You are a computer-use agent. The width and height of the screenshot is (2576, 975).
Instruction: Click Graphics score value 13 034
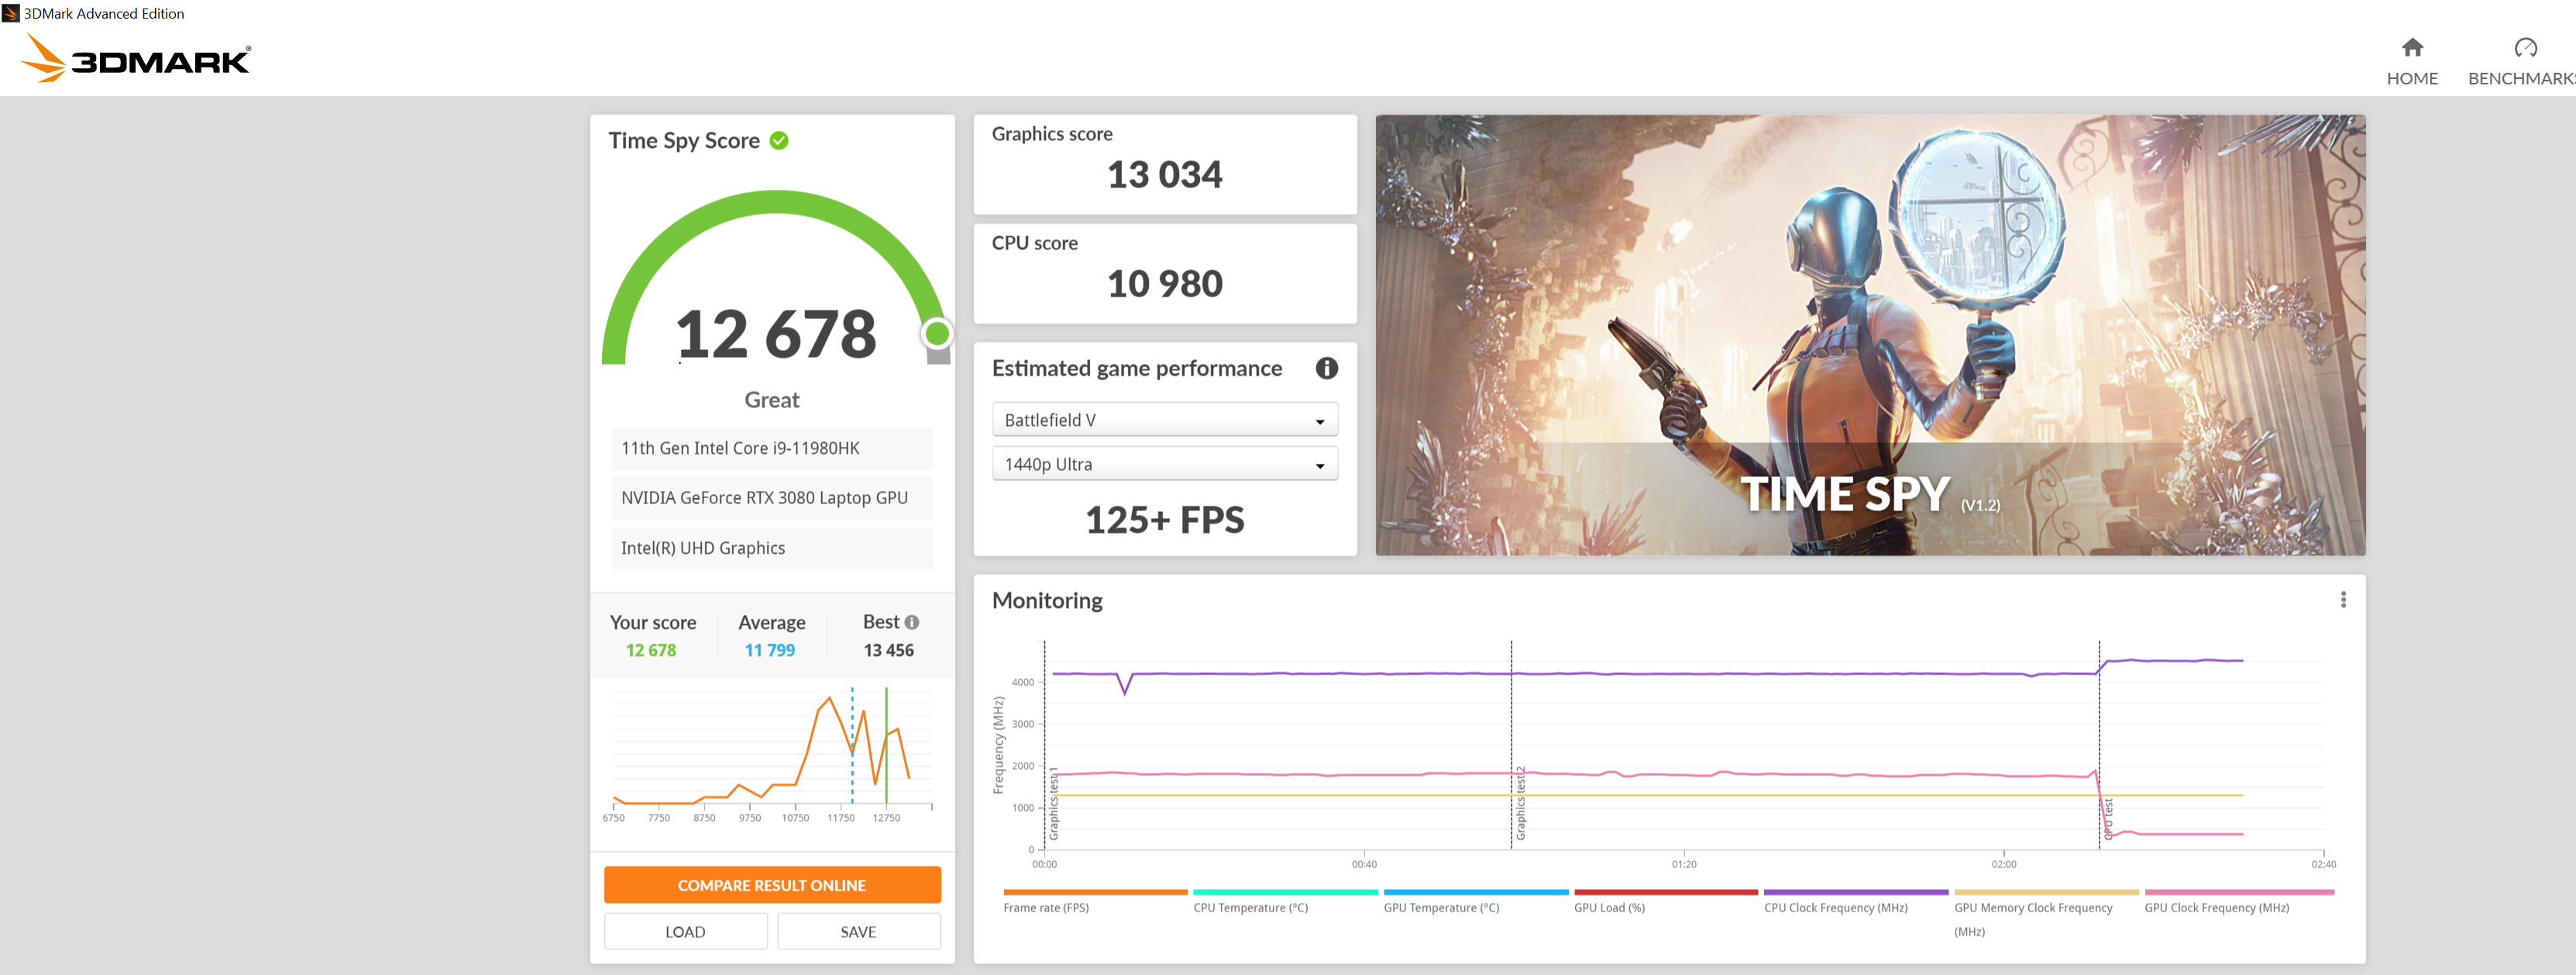point(1164,175)
